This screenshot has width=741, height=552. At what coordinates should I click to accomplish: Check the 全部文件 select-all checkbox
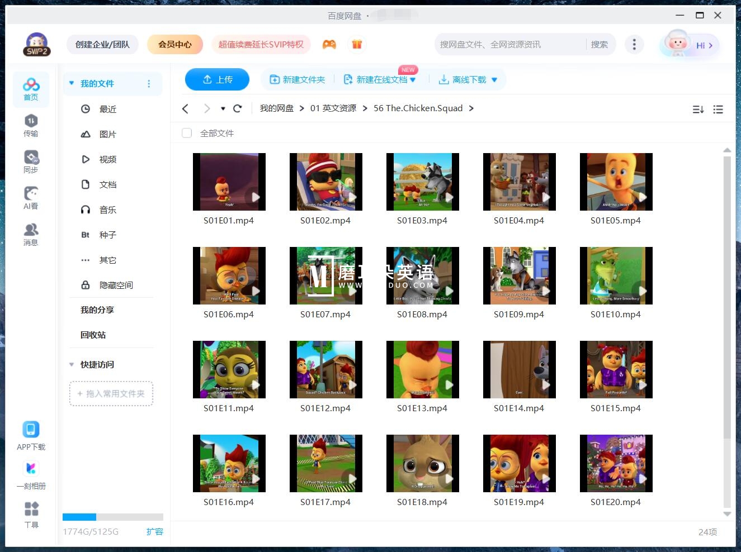tap(186, 133)
